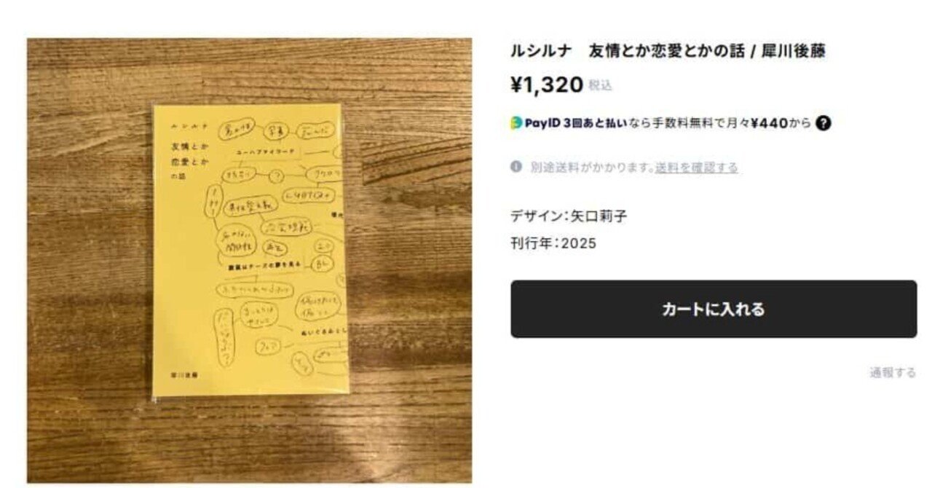This screenshot has height=488, width=932.
Task: Click the カートに入れる button
Action: tap(714, 309)
